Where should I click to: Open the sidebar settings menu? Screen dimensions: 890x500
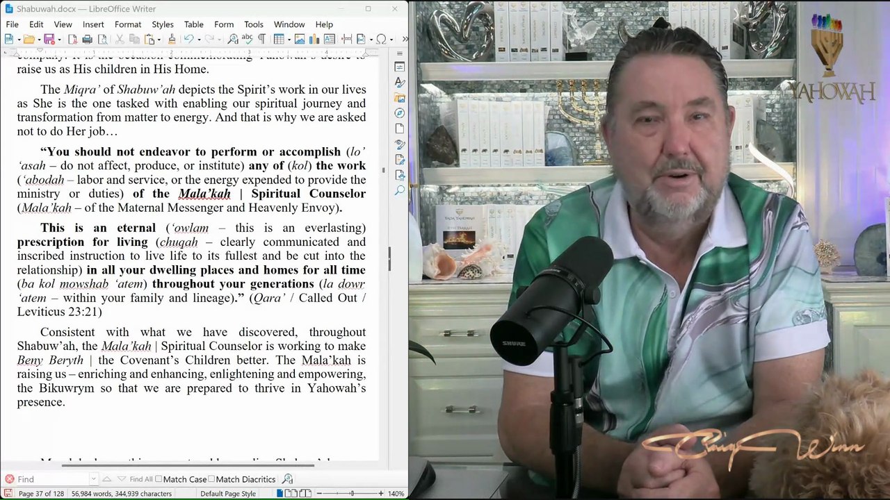(400, 53)
